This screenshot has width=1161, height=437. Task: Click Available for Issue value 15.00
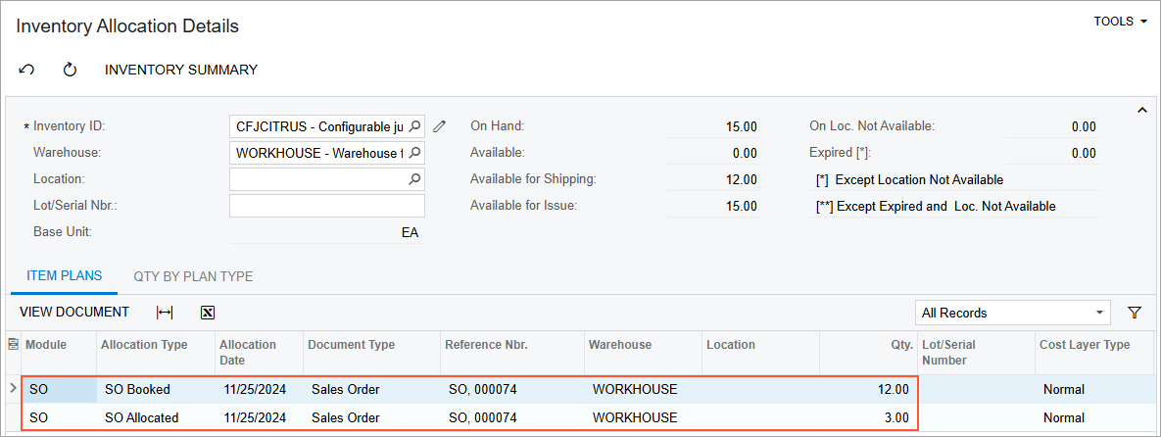pyautogui.click(x=741, y=206)
